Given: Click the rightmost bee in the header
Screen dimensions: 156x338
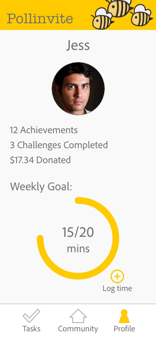Looking at the screenshot, I should 141,15.
